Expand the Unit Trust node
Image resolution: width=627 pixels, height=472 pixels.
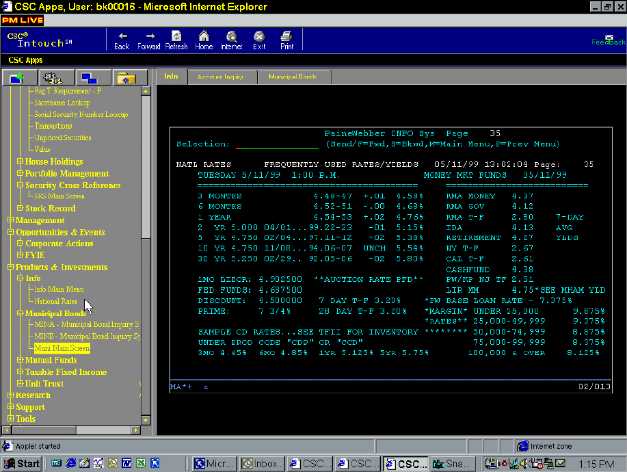pos(20,383)
